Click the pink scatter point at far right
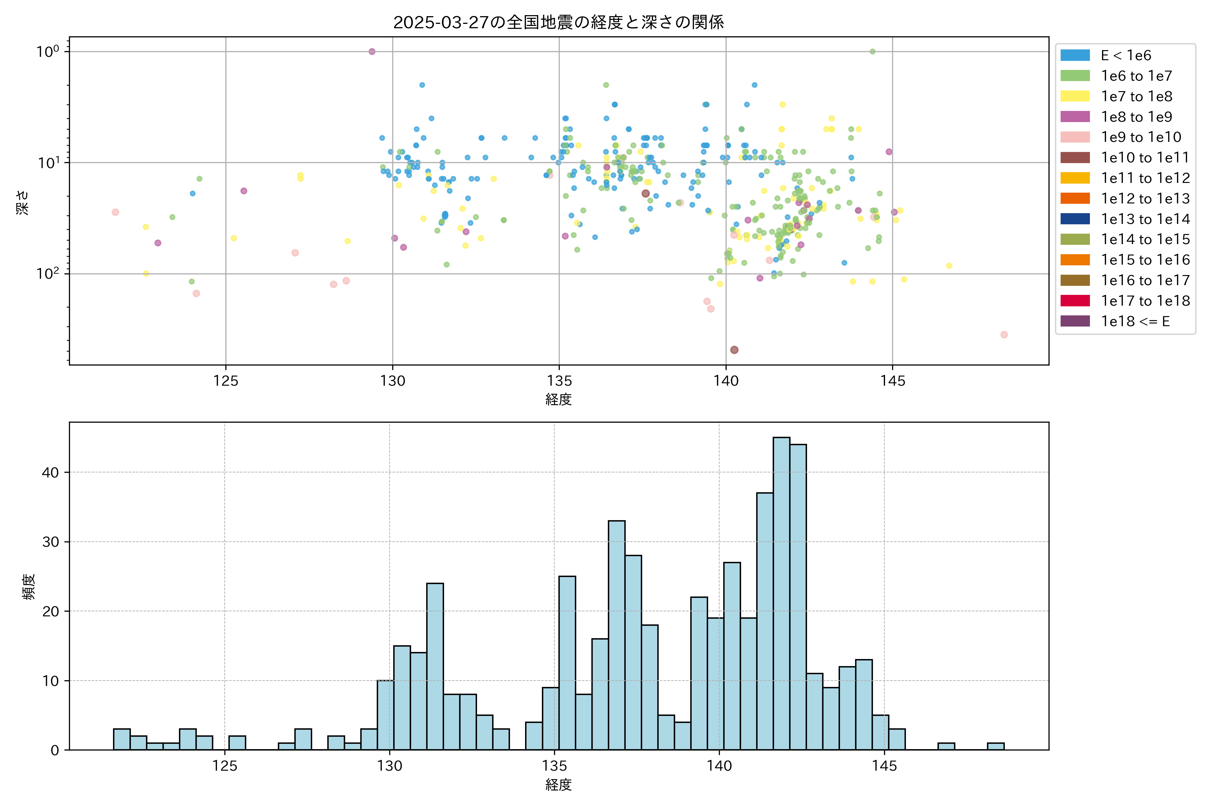Viewport: 1211px width, 807px height. tap(1003, 335)
